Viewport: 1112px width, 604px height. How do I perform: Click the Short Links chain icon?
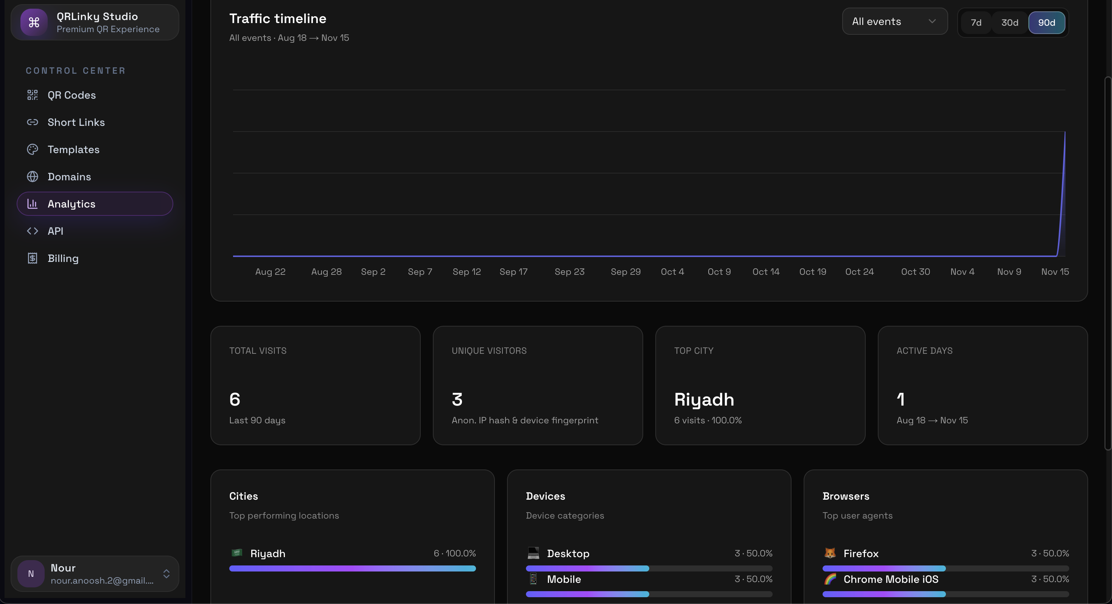tap(33, 122)
